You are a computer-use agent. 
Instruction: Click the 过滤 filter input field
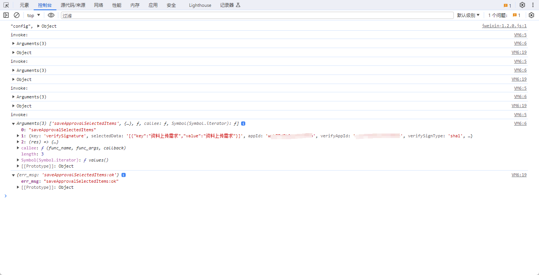[x=257, y=15]
